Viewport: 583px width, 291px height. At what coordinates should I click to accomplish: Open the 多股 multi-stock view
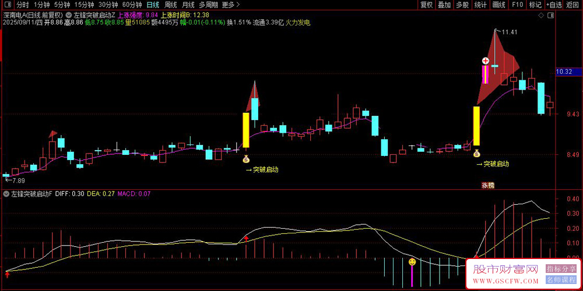coord(462,5)
